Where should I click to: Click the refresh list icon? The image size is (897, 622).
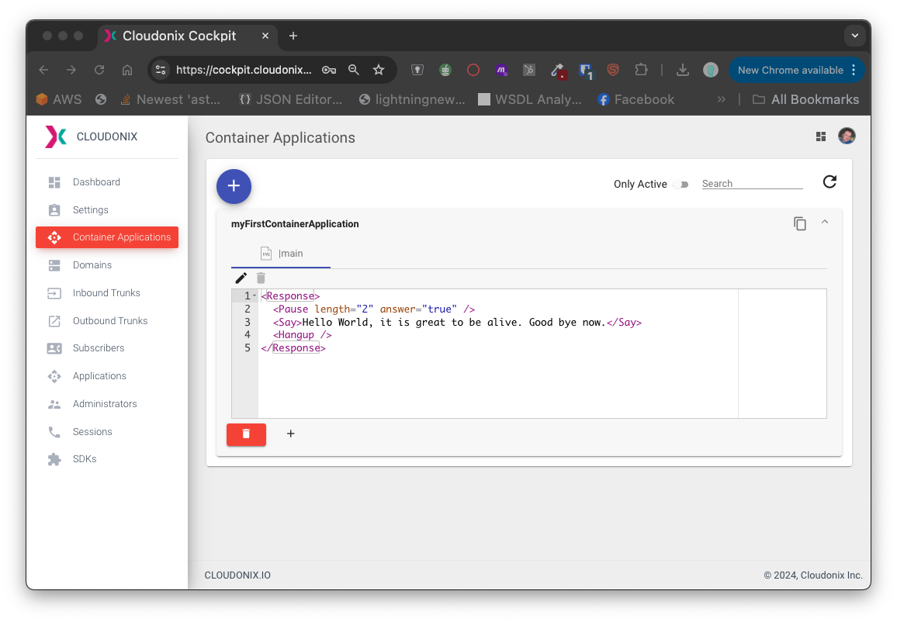click(829, 182)
